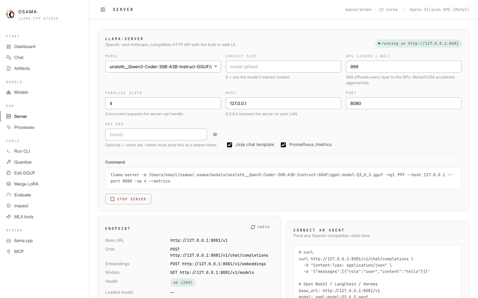Click the Models GET endpoint URL

coord(212,272)
